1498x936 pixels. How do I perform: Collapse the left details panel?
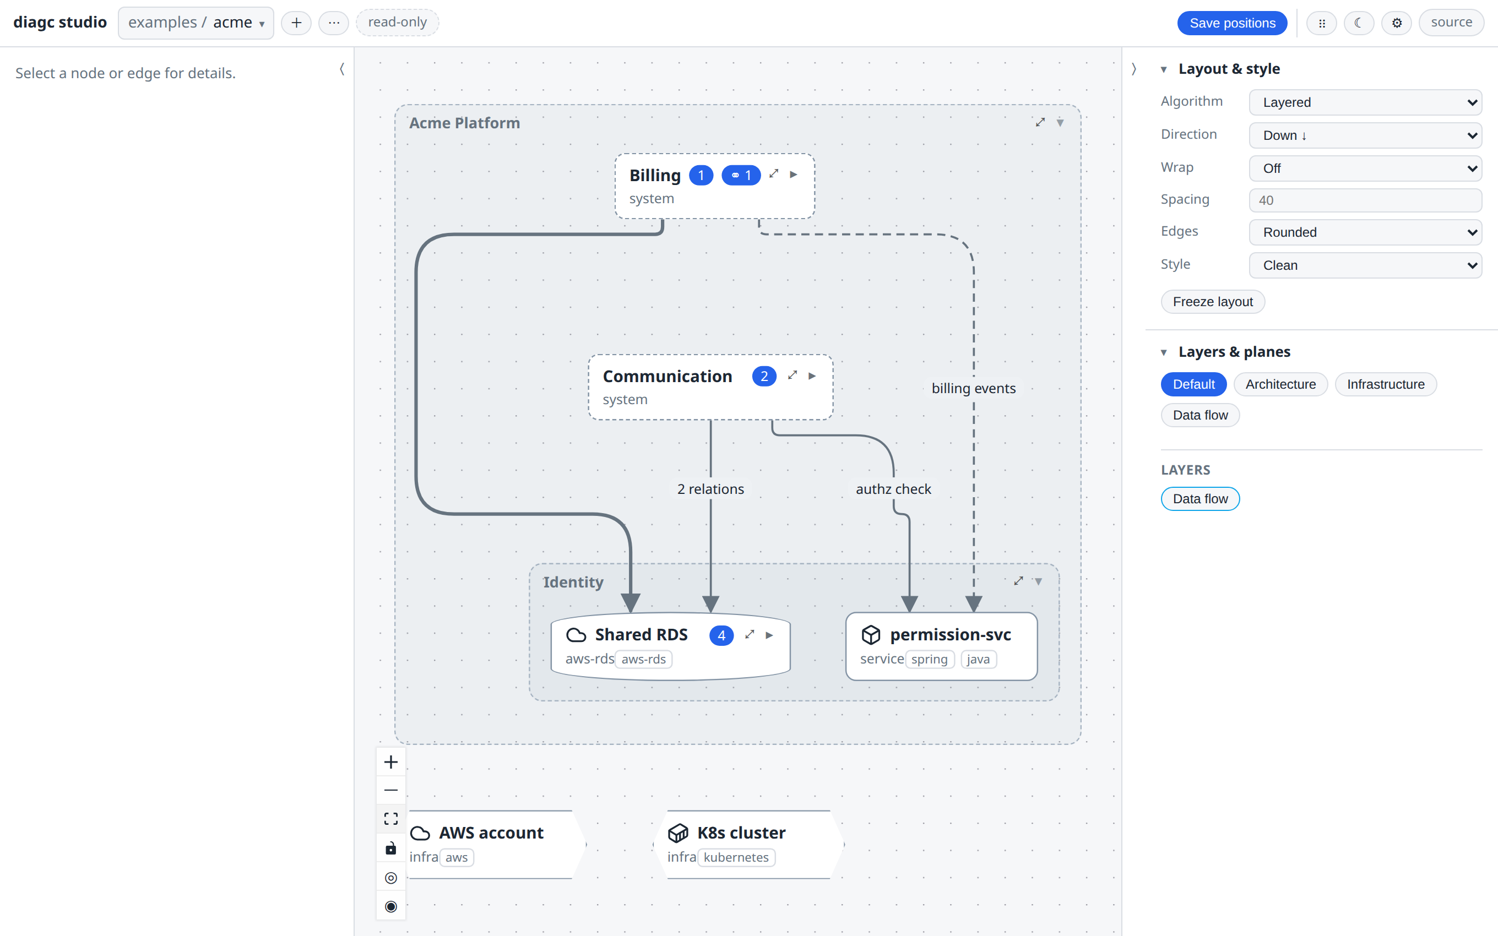click(341, 69)
